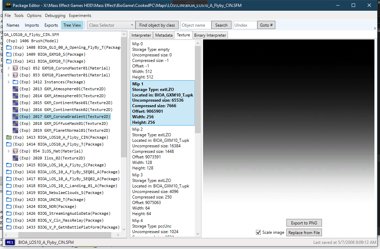380x249 pixels.
Task: Click folder icon of BIOA_LOS_10_A_FlyBy_SEQ01_A
Action: click(x=9, y=172)
